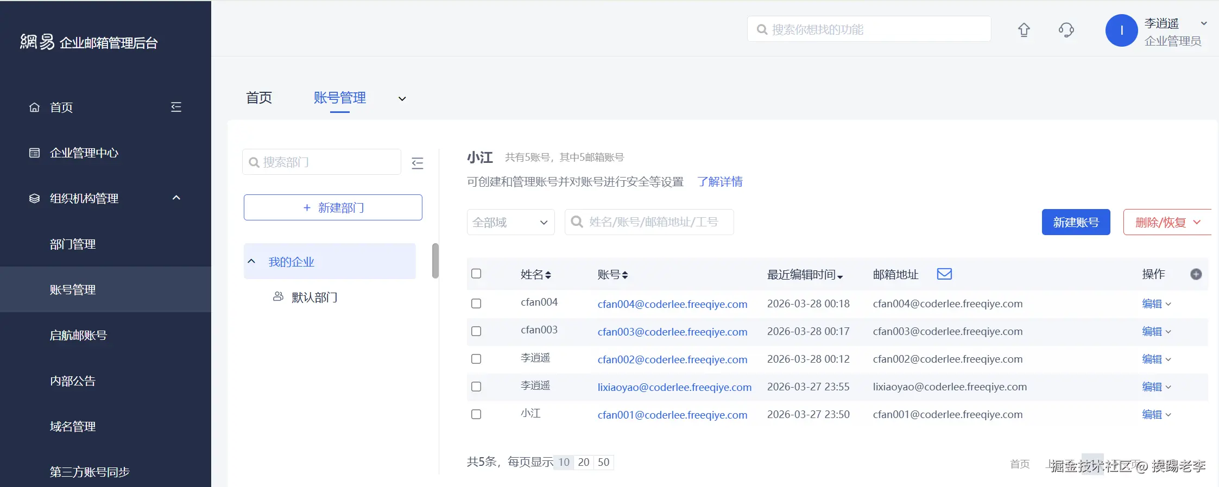Check the cfan003 row checkbox
Screen dimensions: 1219x487
pos(476,331)
